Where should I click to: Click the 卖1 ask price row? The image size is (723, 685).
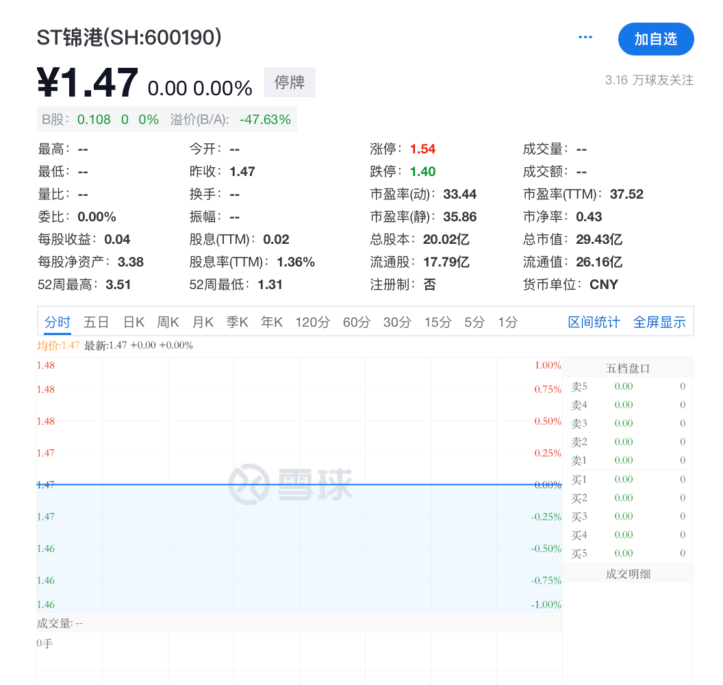click(x=627, y=460)
